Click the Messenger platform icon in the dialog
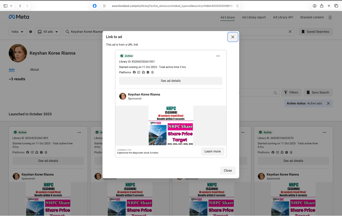Screen dimensions: 342x216 (x=148, y=72)
